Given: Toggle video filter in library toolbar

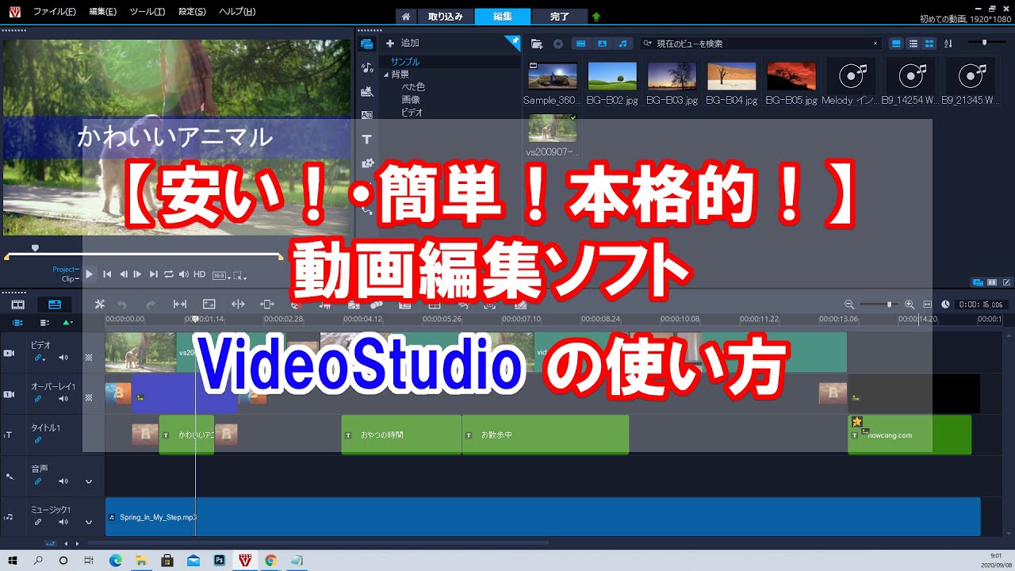Looking at the screenshot, I should [581, 44].
